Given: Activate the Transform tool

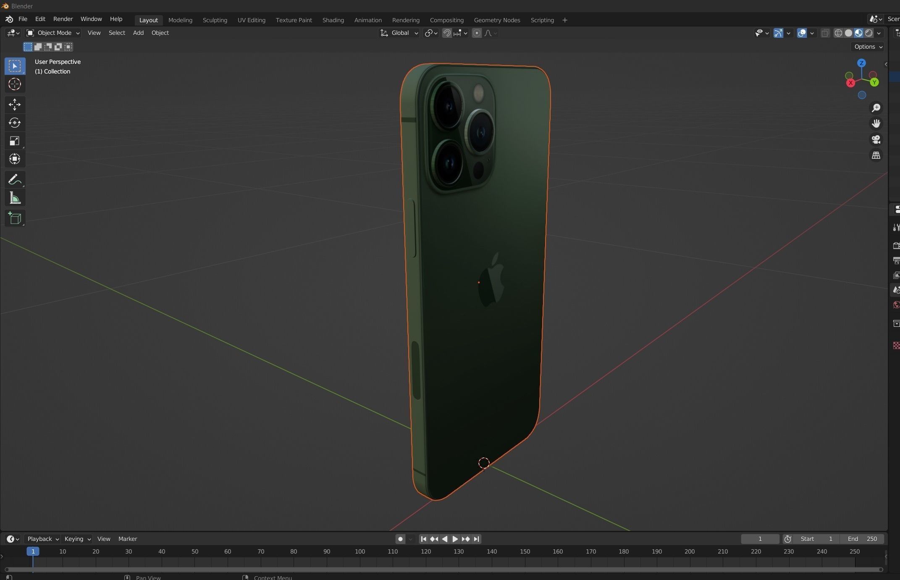Looking at the screenshot, I should click(x=15, y=159).
